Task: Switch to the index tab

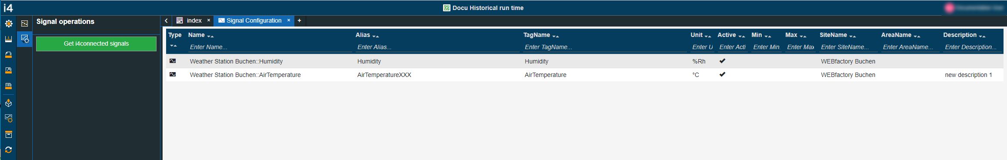Action: click(x=194, y=20)
